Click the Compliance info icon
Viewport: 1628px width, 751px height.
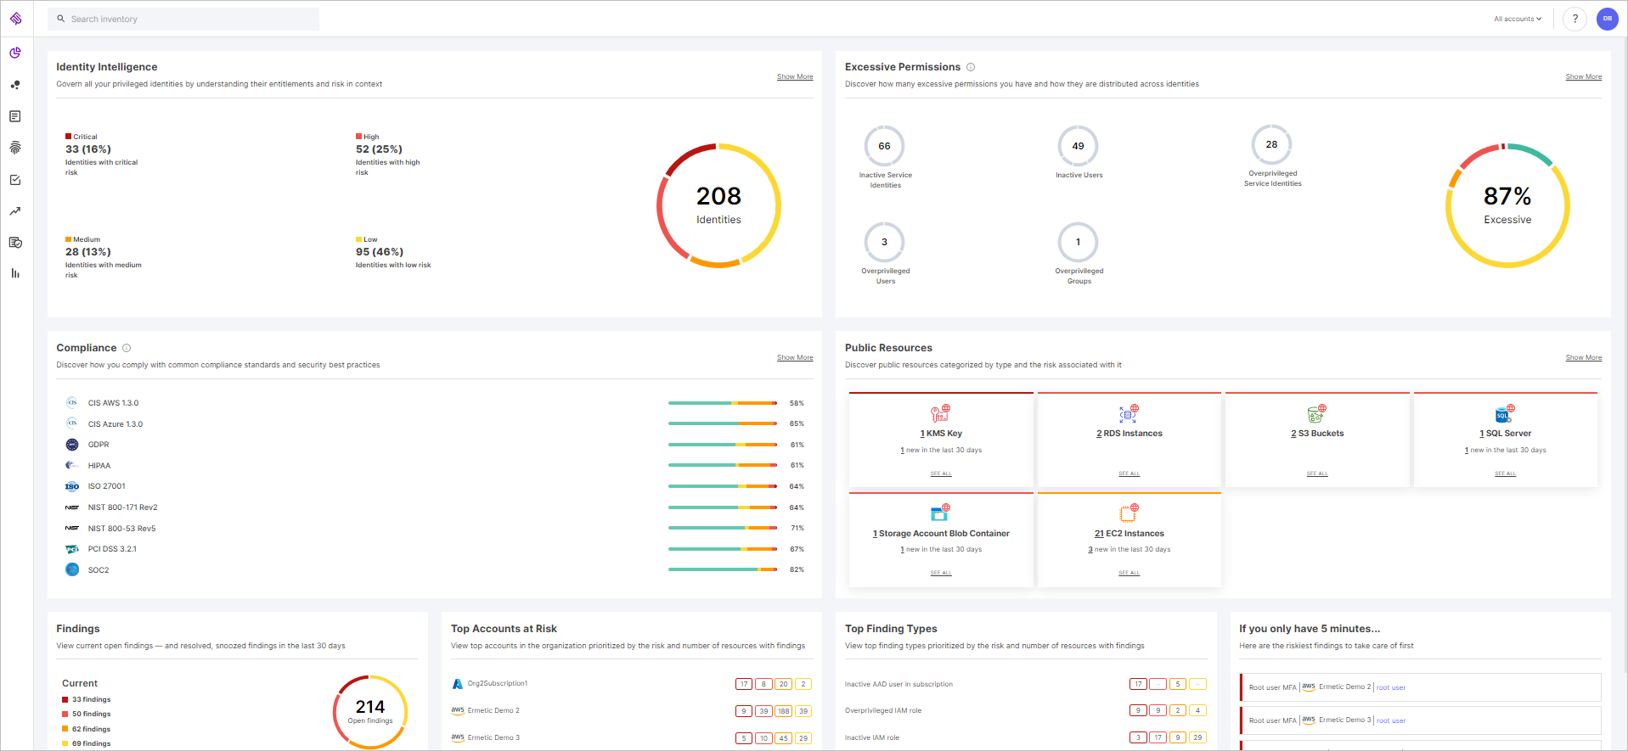coord(127,348)
